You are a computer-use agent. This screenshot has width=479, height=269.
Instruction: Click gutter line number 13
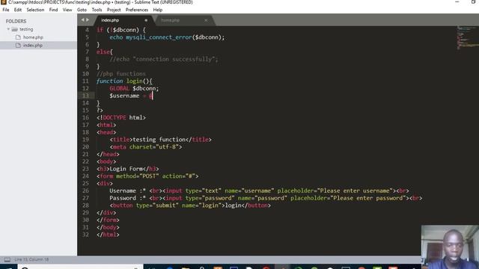tap(85, 96)
